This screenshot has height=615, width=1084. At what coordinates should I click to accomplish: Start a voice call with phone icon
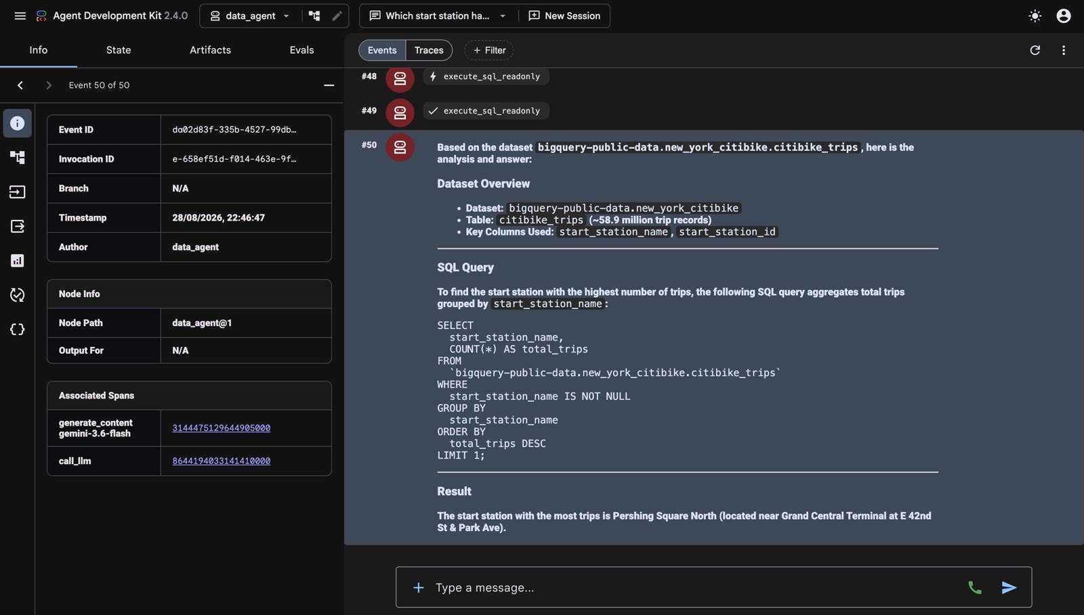[x=974, y=587]
